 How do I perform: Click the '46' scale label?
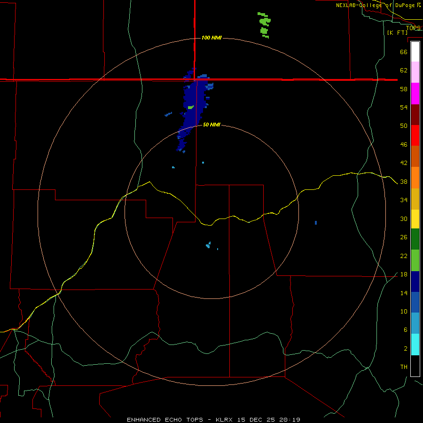404,144
